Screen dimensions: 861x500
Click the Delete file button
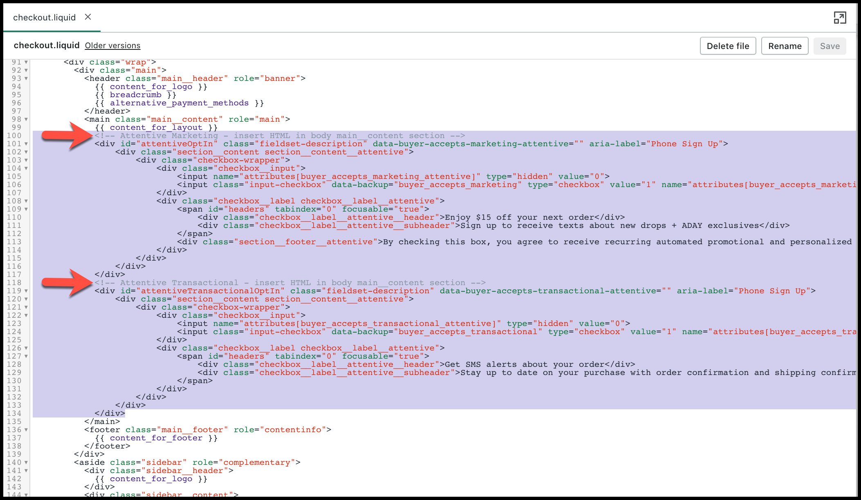pyautogui.click(x=728, y=46)
